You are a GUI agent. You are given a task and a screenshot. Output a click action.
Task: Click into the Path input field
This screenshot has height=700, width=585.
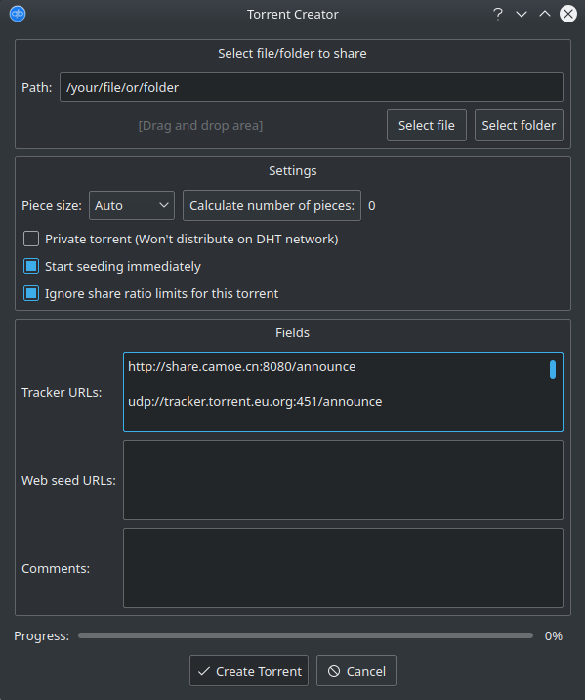312,87
